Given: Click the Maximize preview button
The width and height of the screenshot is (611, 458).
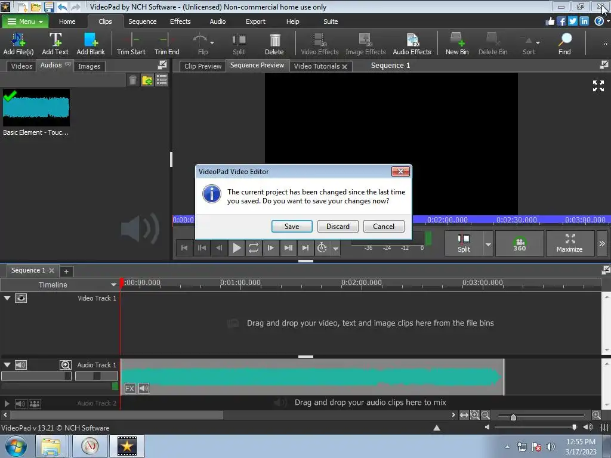Looking at the screenshot, I should click(x=569, y=243).
